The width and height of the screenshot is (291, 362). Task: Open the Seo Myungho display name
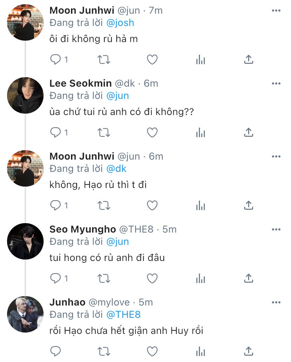click(83, 229)
